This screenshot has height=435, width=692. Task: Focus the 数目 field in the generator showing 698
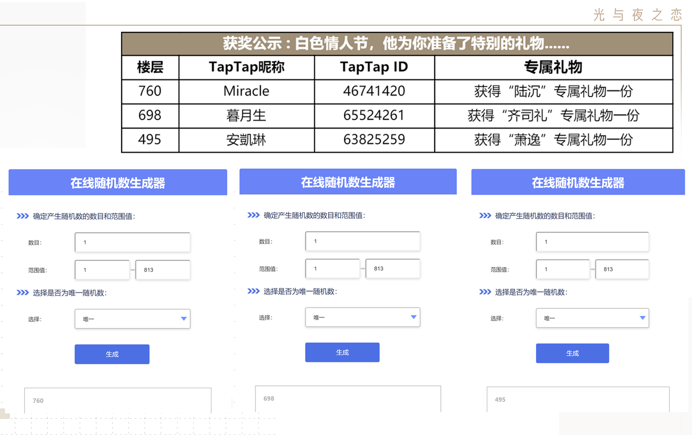click(363, 241)
